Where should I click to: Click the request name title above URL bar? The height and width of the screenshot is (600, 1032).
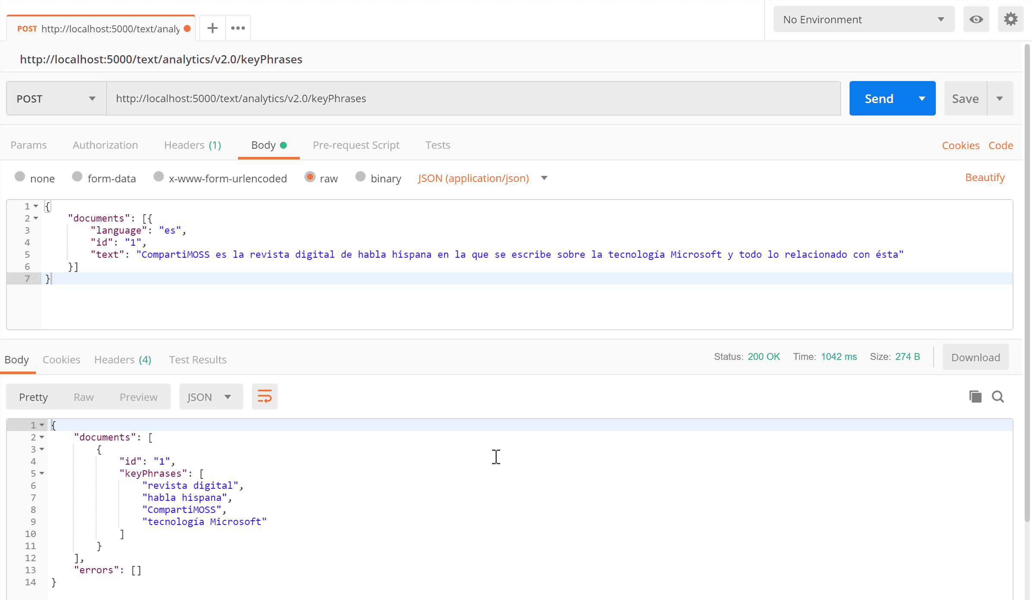[x=161, y=59]
